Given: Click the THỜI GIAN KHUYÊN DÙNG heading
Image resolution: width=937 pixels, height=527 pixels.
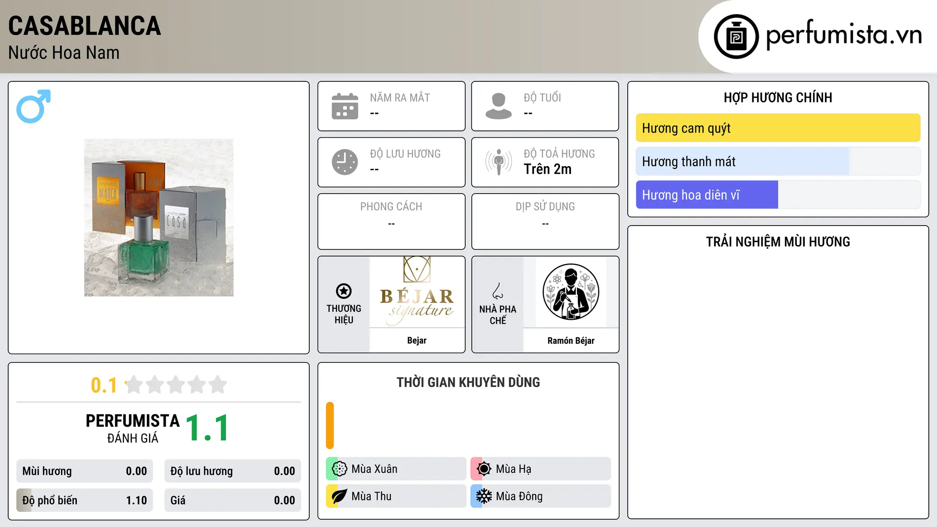Looking at the screenshot, I should 468,382.
